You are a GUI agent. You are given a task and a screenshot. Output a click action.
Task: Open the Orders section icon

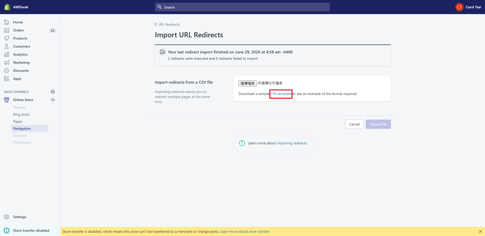click(7, 30)
